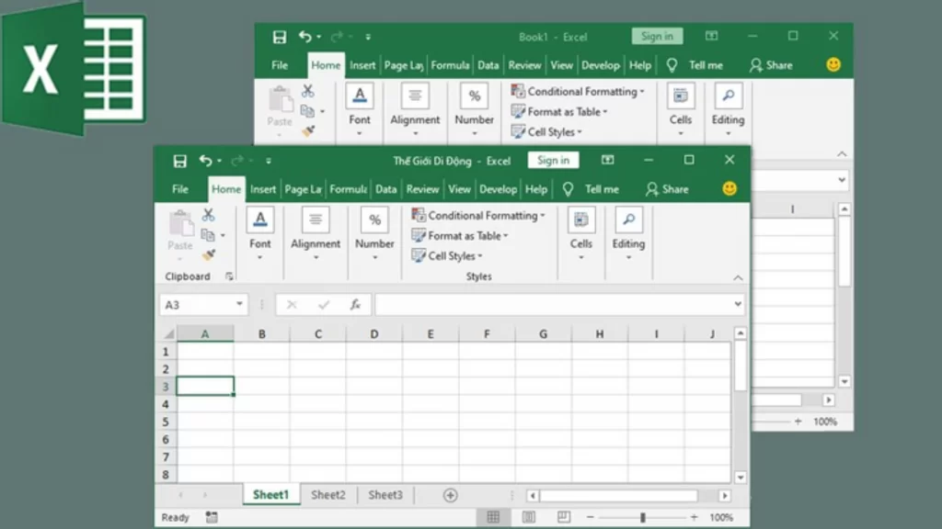The height and width of the screenshot is (529, 942).
Task: Select the Cut (scissors) icon in Clipboard group
Action: (x=208, y=214)
